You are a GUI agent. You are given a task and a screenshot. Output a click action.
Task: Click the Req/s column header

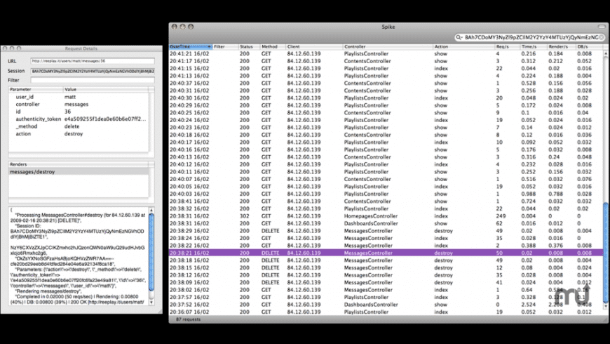tap(505, 47)
